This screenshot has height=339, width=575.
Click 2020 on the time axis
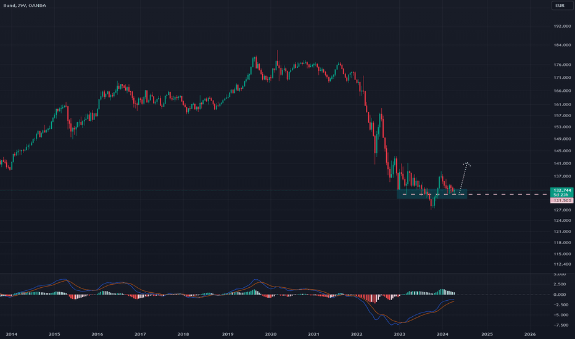271,334
